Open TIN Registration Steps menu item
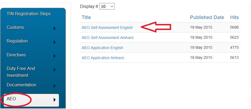The height and width of the screenshot is (109, 251). pyautogui.click(x=29, y=14)
